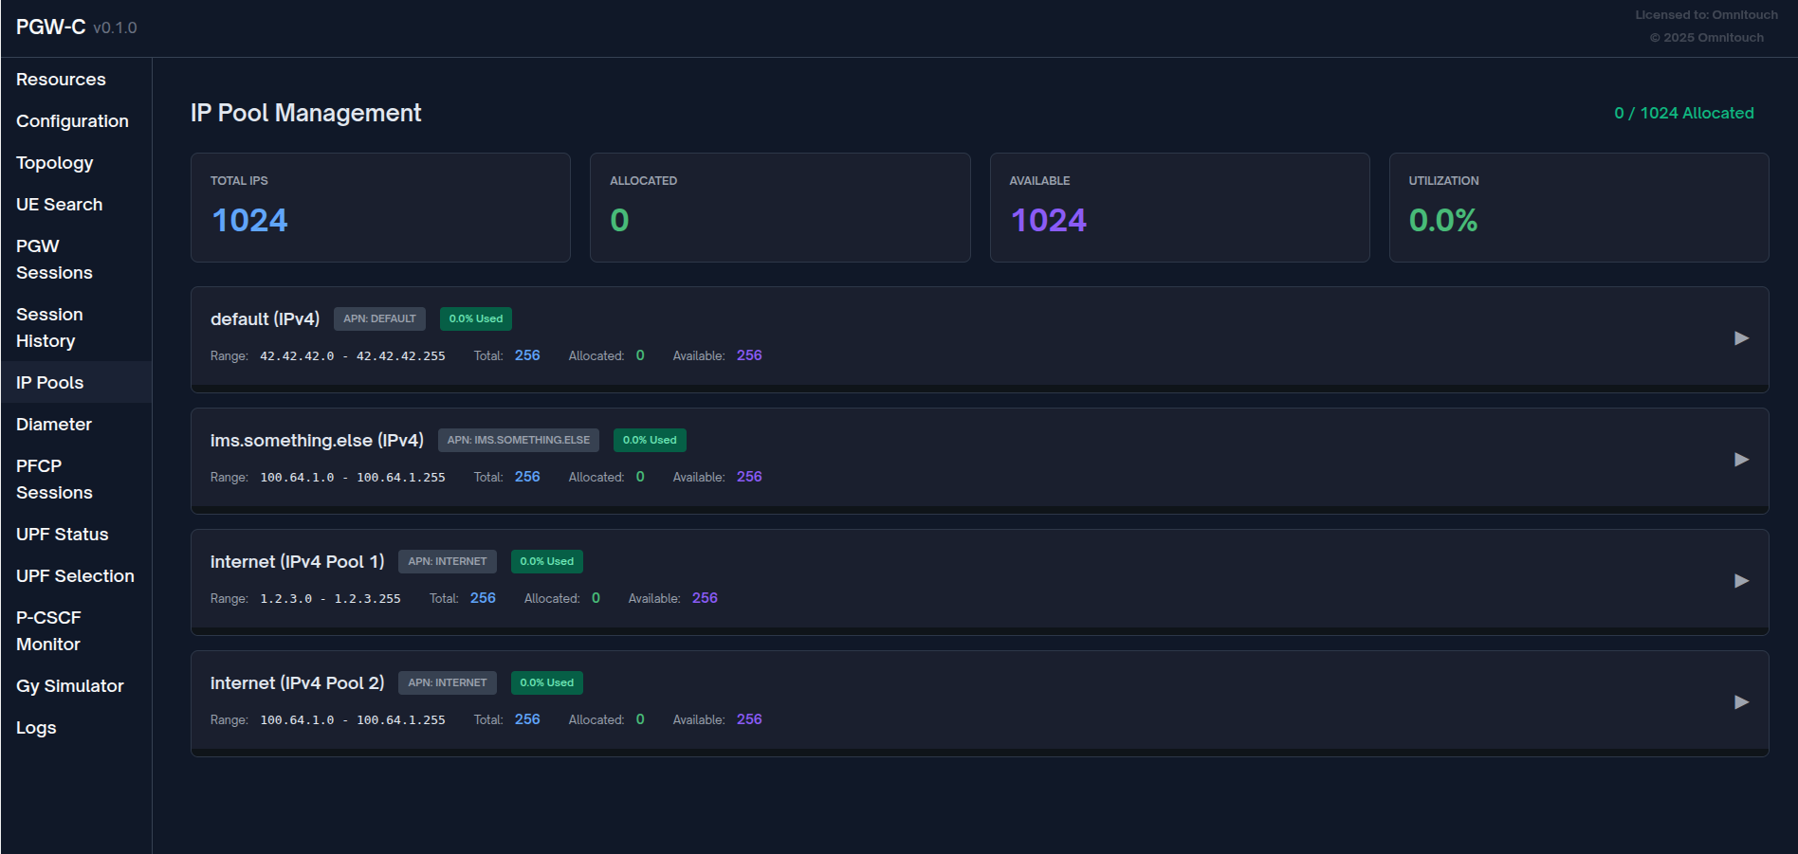Switch to the Diameter page
Screen dimensions: 1798x854
click(x=53, y=424)
